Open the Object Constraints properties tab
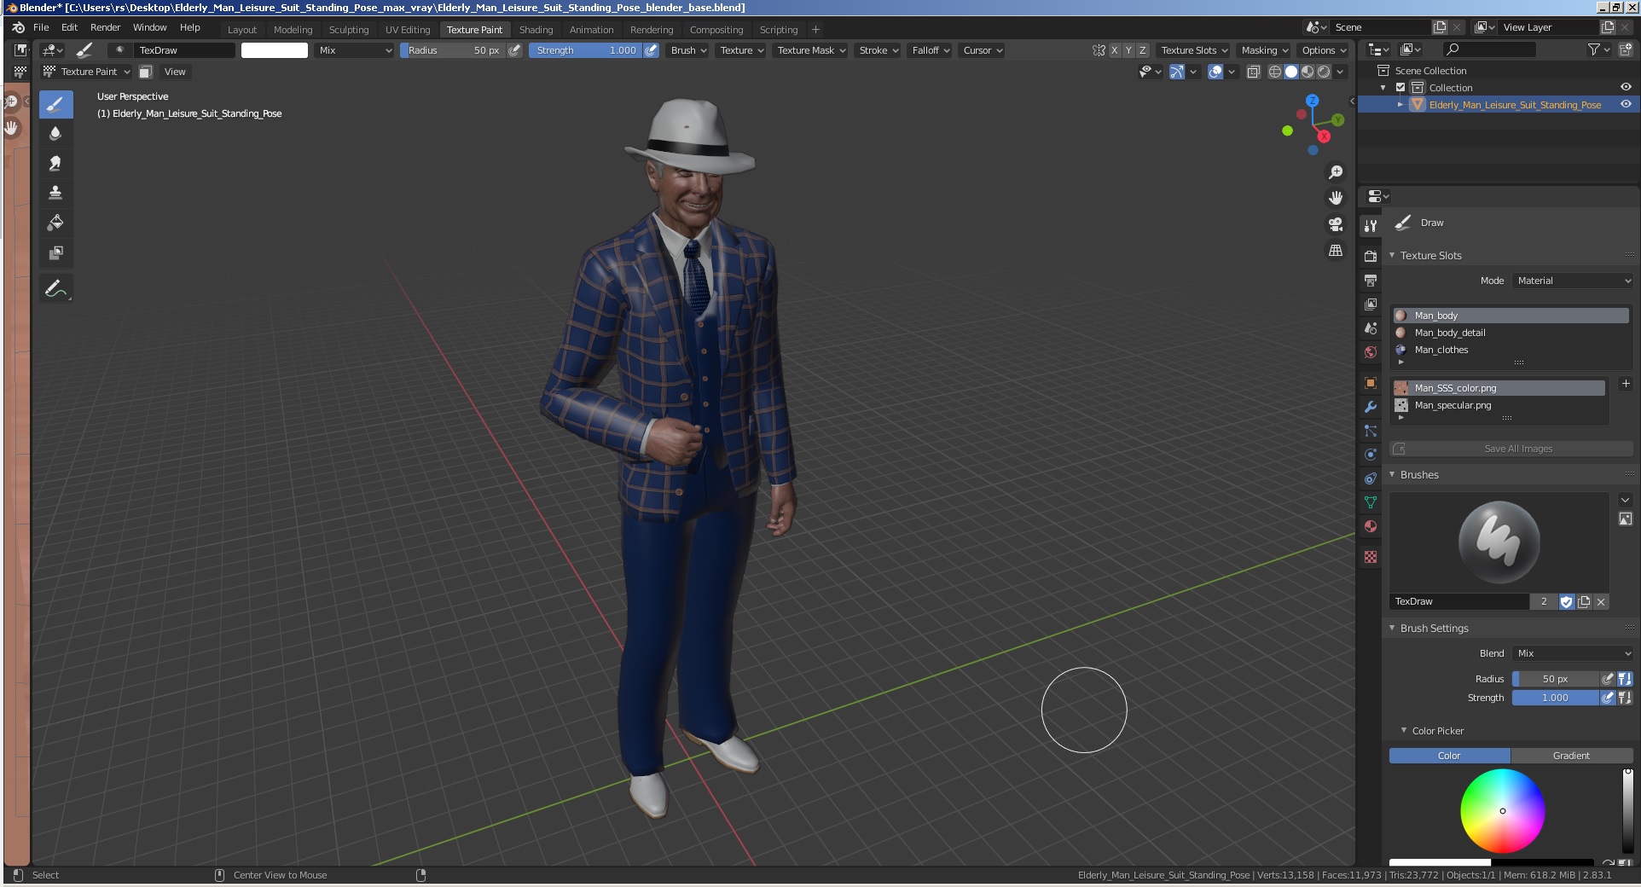Image resolution: width=1641 pixels, height=887 pixels. click(1371, 478)
